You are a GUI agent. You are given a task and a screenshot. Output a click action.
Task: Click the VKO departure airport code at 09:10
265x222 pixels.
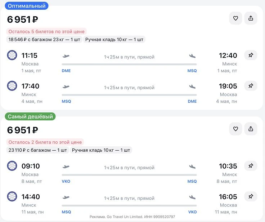(x=66, y=181)
